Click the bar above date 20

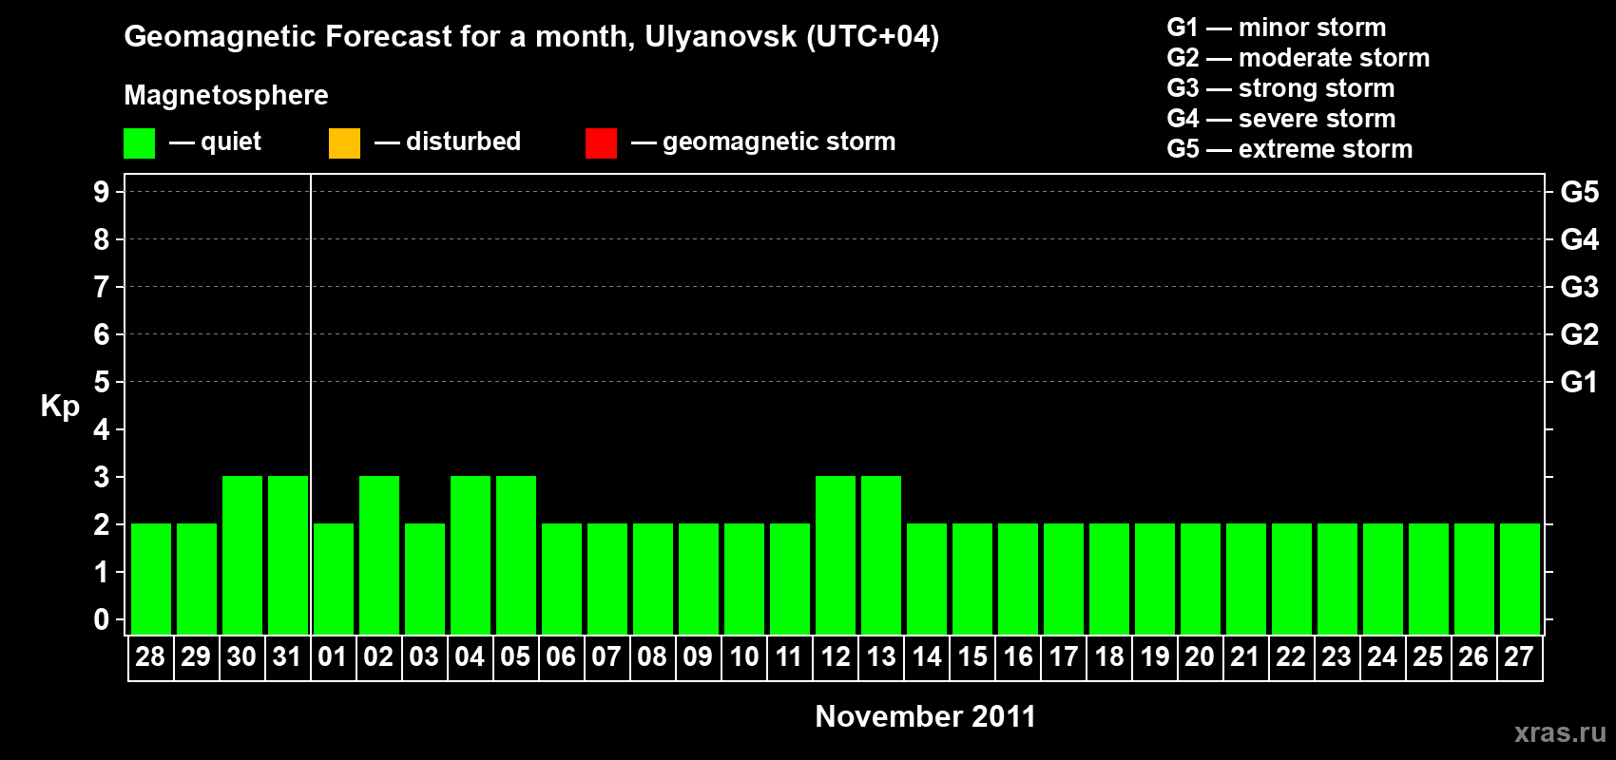pos(1201,579)
